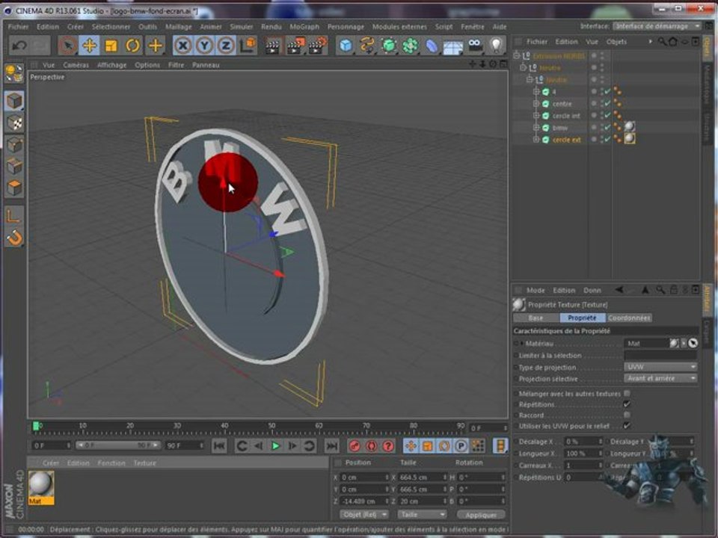This screenshot has width=718, height=538.
Task: Toggle Z axis lock
Action: [x=226, y=46]
